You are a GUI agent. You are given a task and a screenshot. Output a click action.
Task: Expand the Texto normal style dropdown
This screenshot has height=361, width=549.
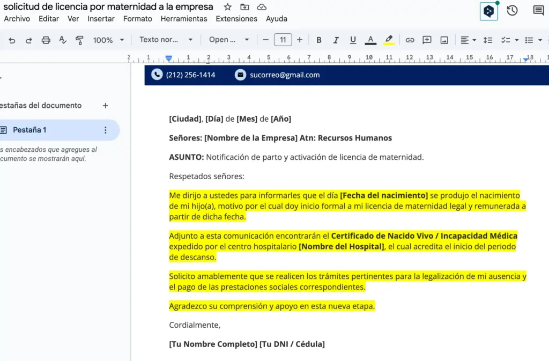point(166,40)
